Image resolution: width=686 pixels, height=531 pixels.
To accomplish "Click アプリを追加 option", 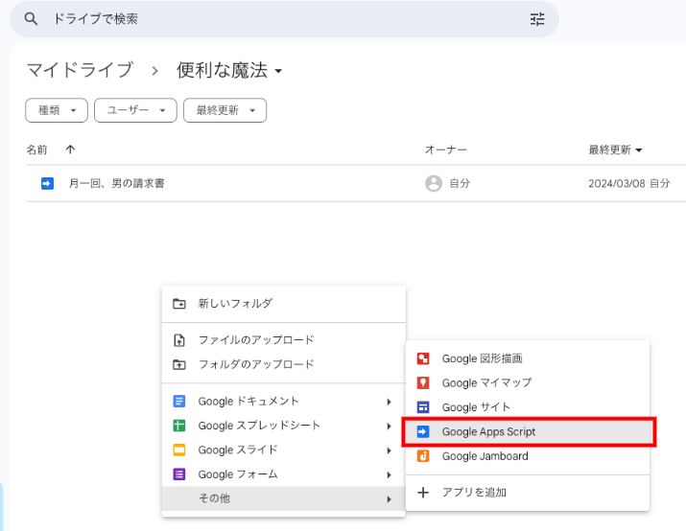I will (473, 493).
